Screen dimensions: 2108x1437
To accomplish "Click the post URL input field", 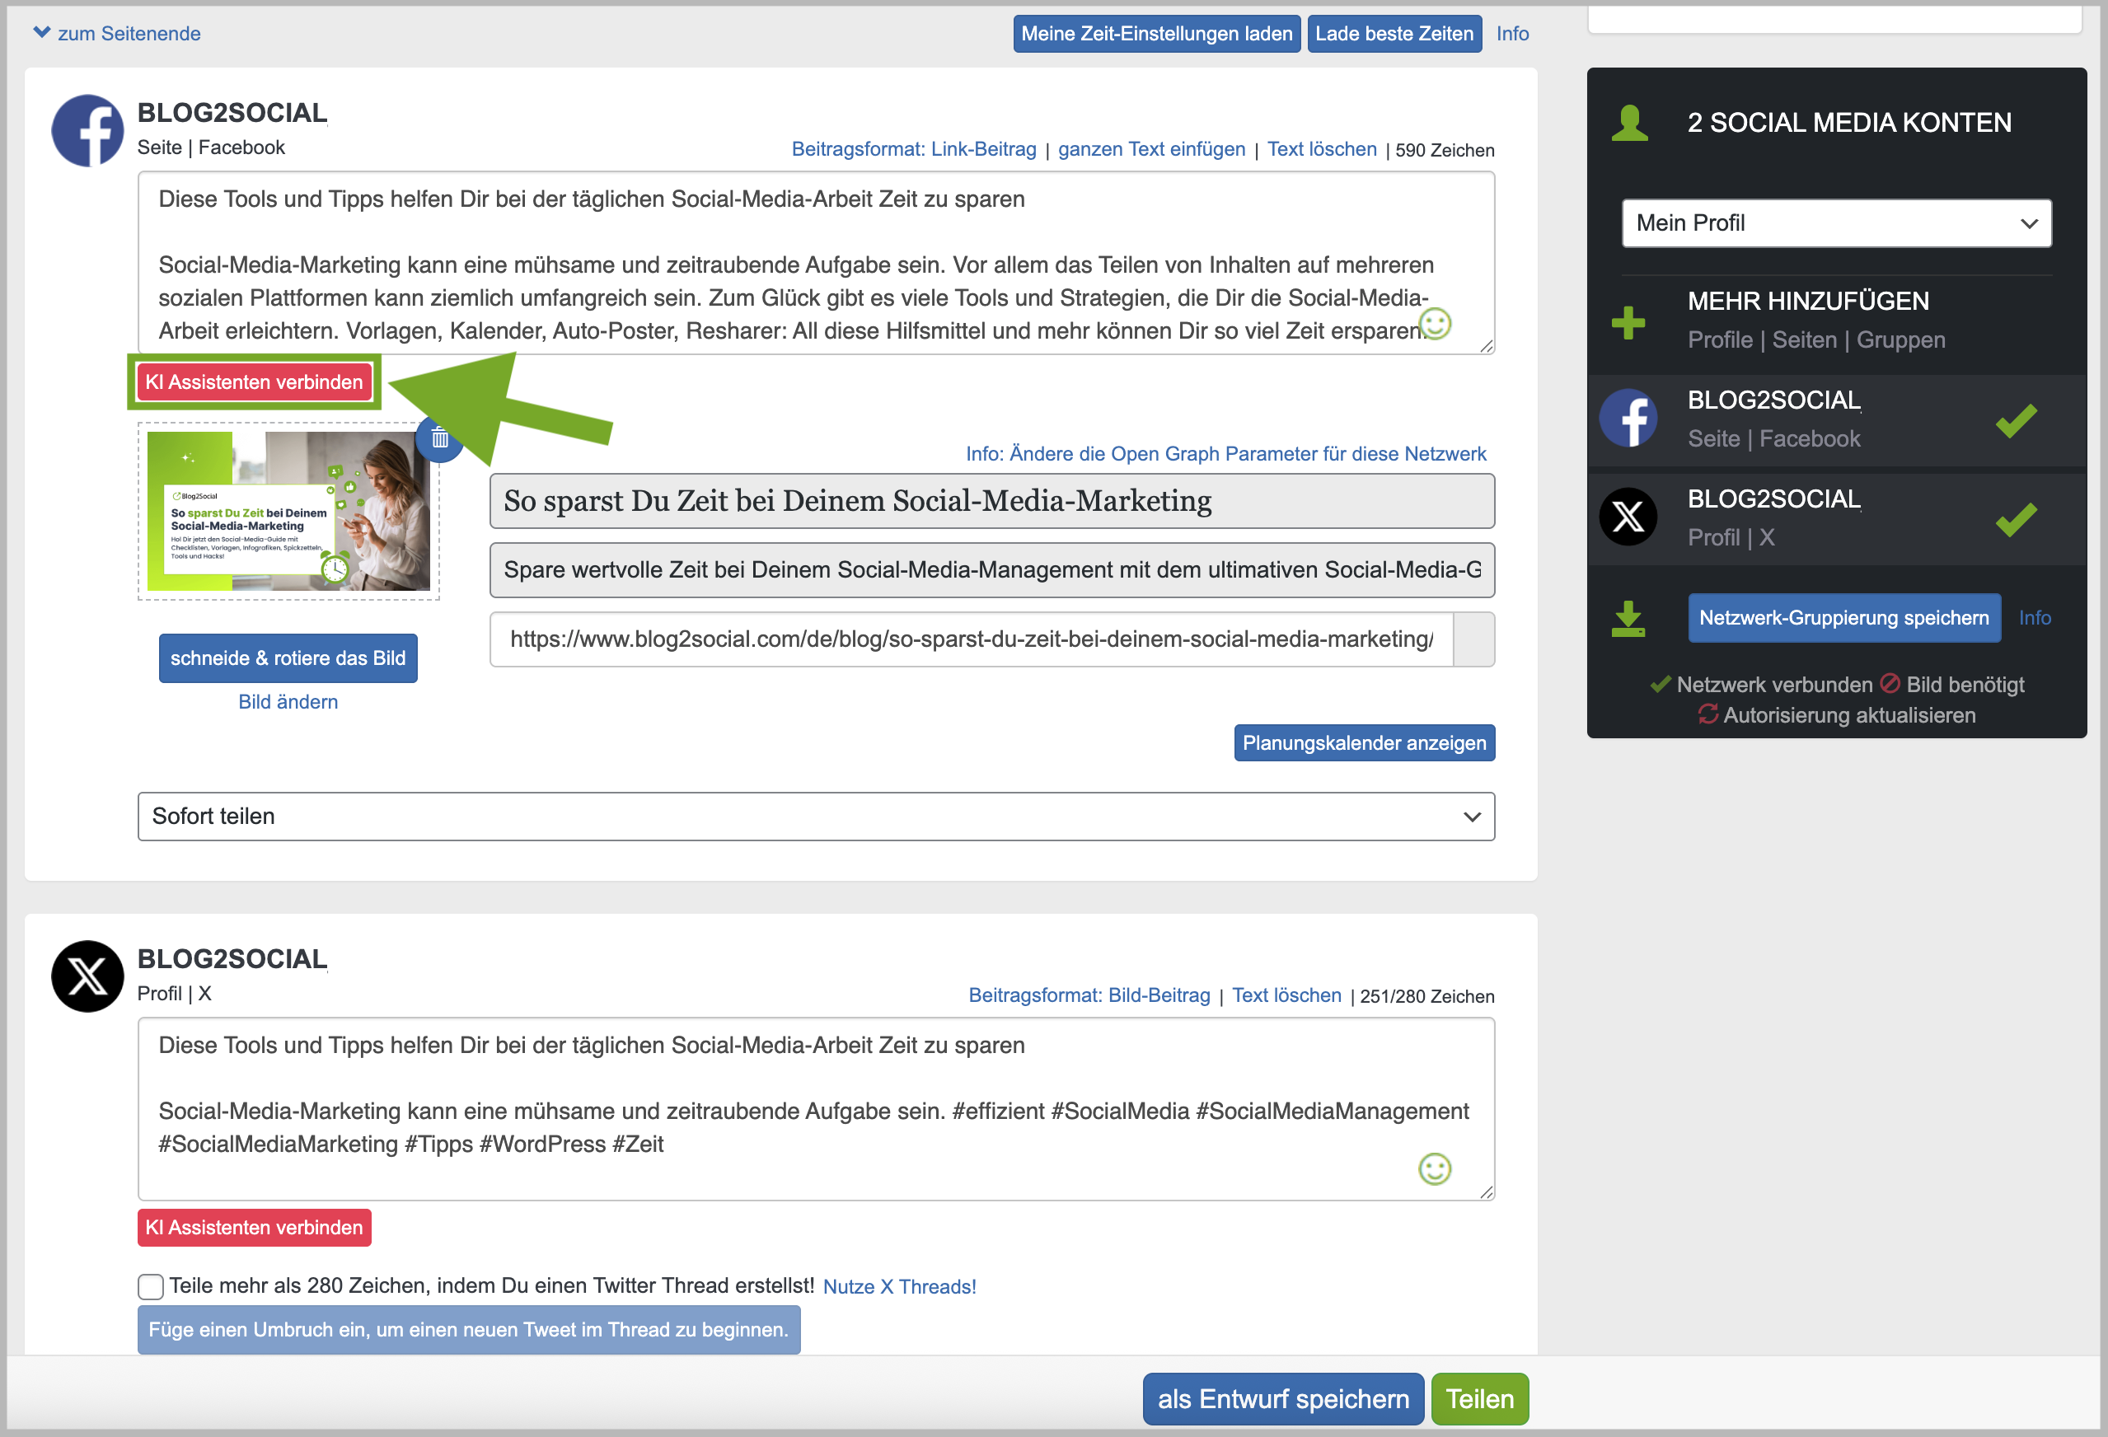I will pyautogui.click(x=971, y=639).
